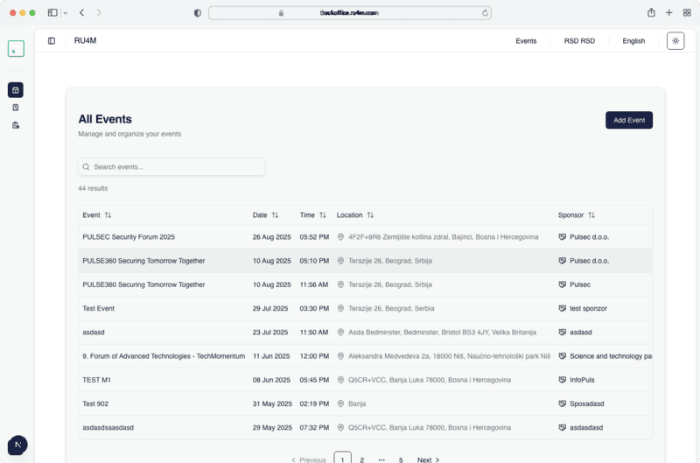Screen dimensions: 700x463
Task: Open the PULSEC Security Forum 2025 row
Action: [x=129, y=237]
